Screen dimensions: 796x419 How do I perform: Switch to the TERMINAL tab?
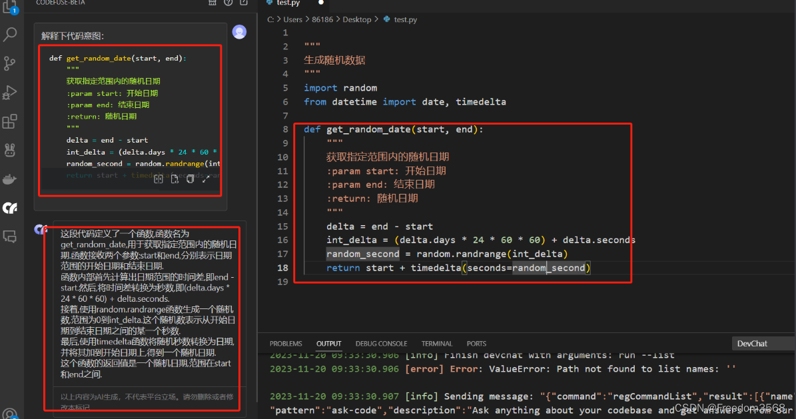[x=436, y=343]
